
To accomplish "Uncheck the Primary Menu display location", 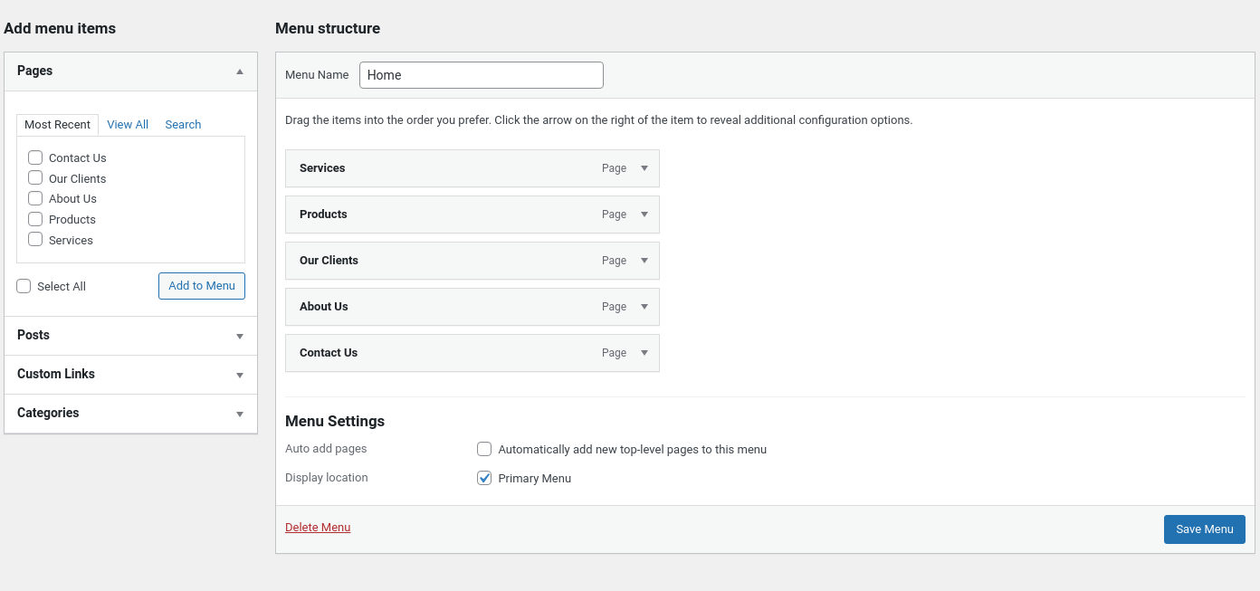I will tap(484, 478).
